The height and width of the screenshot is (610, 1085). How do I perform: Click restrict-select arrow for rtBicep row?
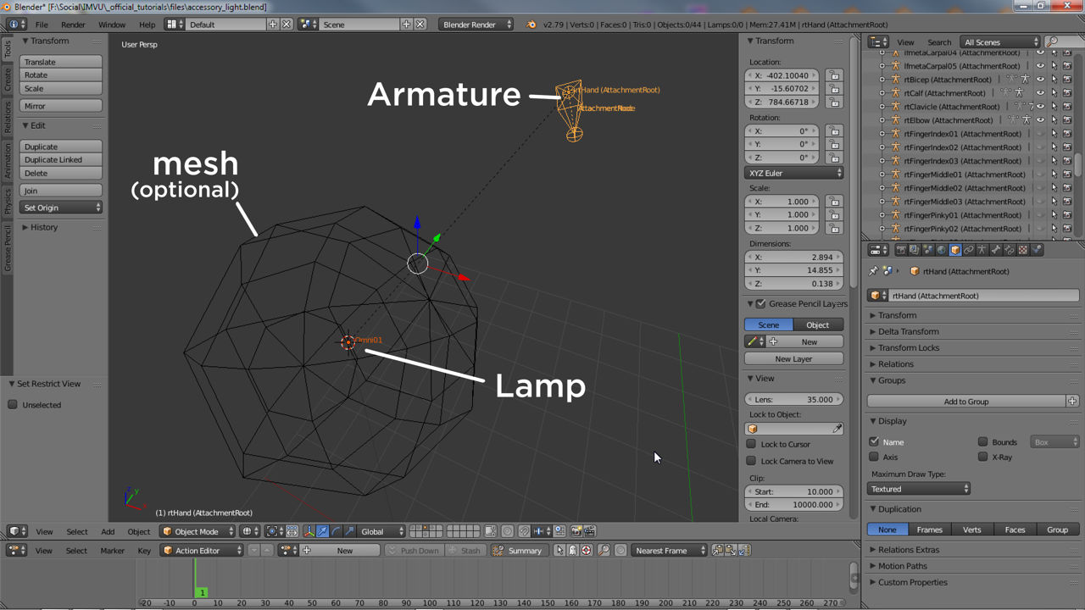pyautogui.click(x=1054, y=80)
